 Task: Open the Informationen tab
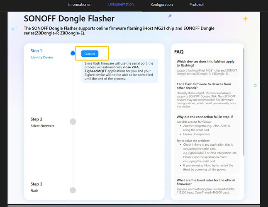coord(80,5)
